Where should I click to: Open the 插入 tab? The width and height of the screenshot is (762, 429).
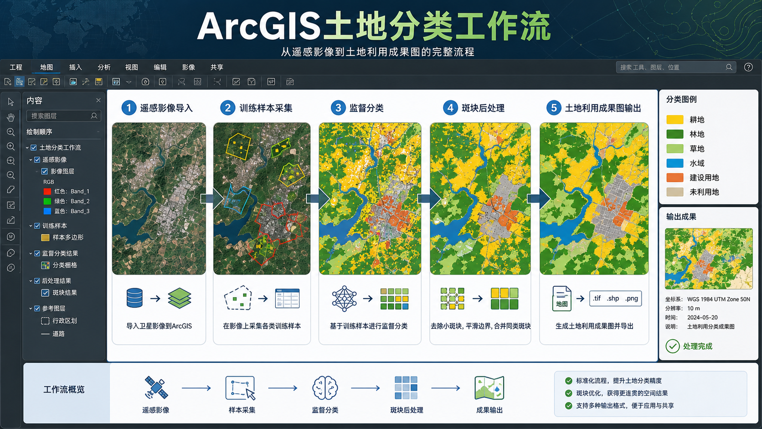(76, 67)
